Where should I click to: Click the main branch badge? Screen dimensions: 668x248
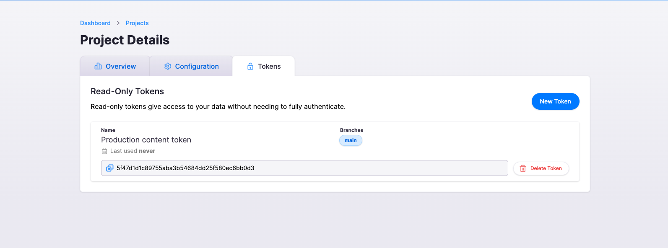351,140
